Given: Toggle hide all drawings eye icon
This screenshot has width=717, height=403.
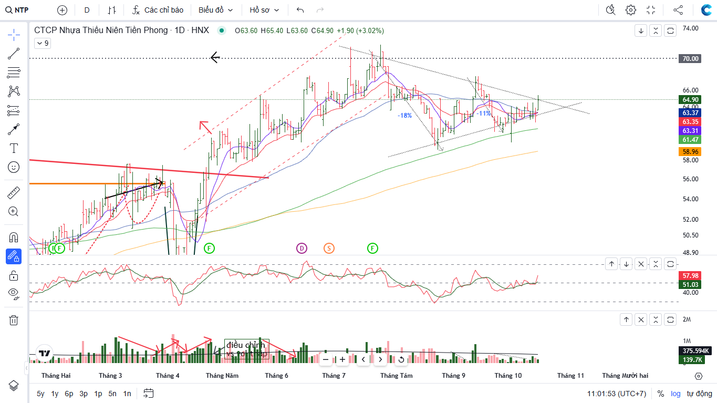Looking at the screenshot, I should tap(14, 294).
